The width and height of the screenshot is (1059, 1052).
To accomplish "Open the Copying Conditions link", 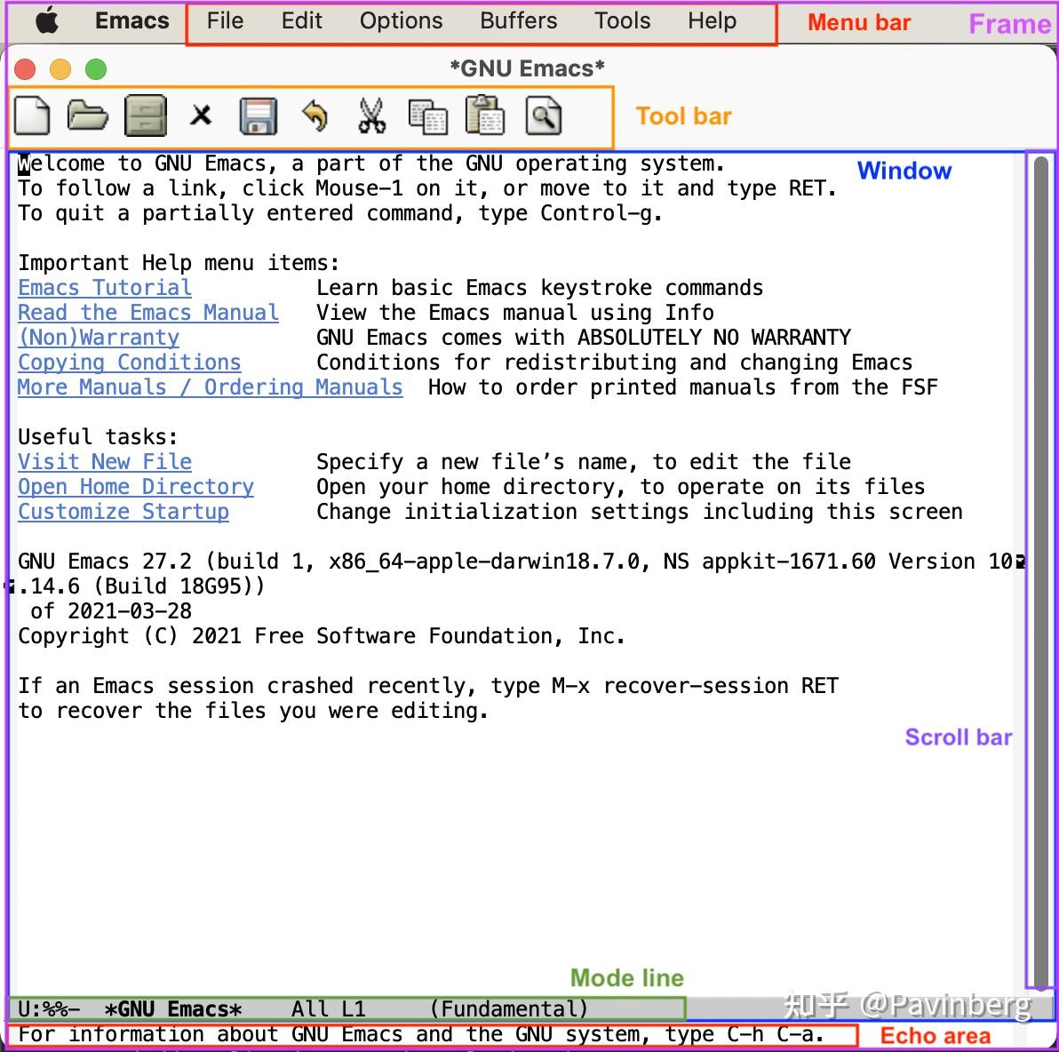I will coord(129,362).
